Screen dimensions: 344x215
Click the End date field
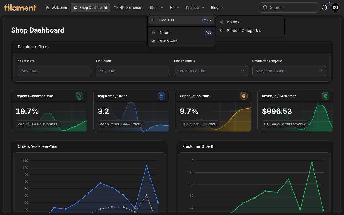point(133,71)
